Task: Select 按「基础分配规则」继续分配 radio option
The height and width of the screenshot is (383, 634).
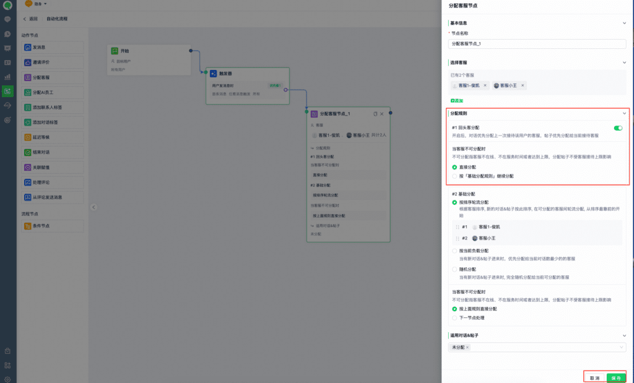Action: click(x=455, y=176)
